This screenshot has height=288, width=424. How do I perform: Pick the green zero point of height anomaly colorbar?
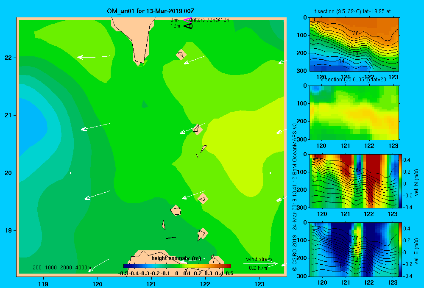177,266
